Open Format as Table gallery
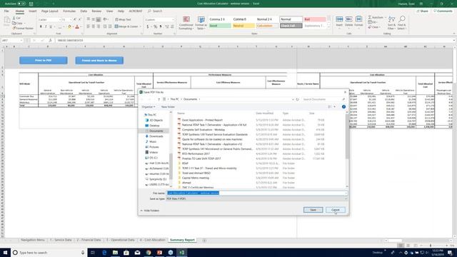The image size is (457, 257). [201, 23]
